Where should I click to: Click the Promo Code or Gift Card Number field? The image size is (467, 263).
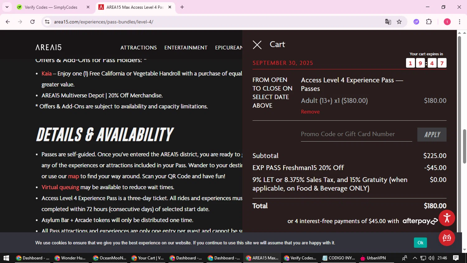click(x=356, y=134)
